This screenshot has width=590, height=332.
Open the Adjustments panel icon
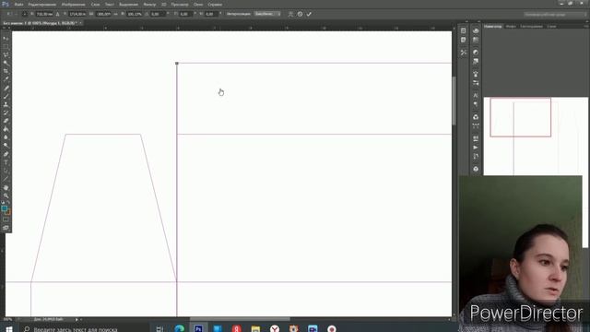click(x=476, y=53)
